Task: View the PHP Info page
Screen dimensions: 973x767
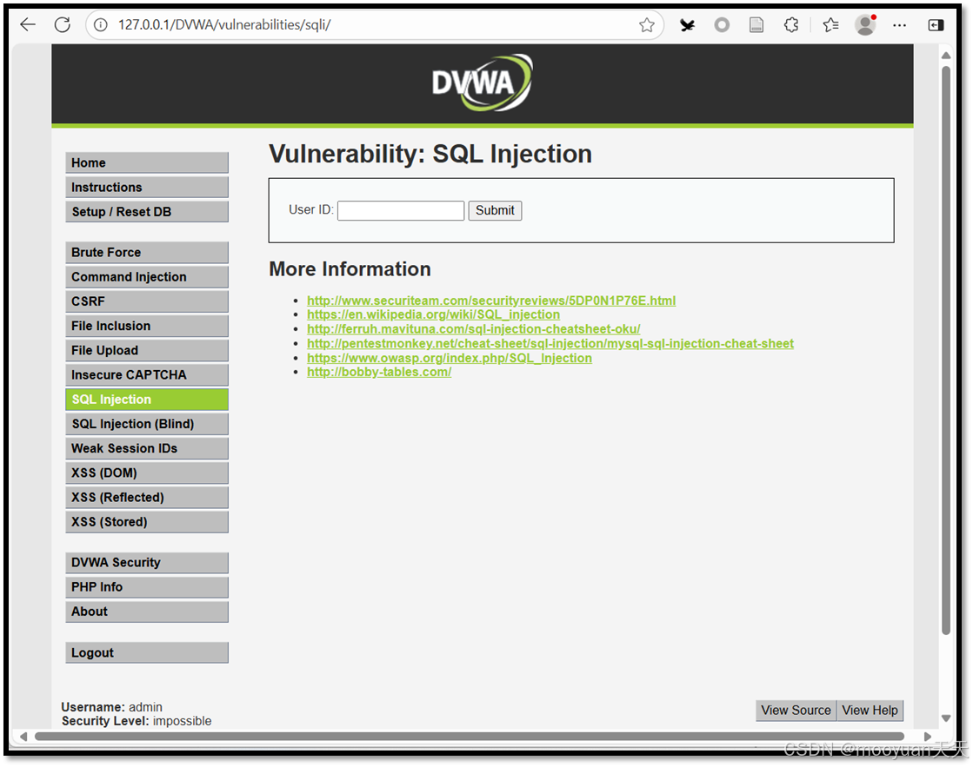Action: [x=147, y=586]
